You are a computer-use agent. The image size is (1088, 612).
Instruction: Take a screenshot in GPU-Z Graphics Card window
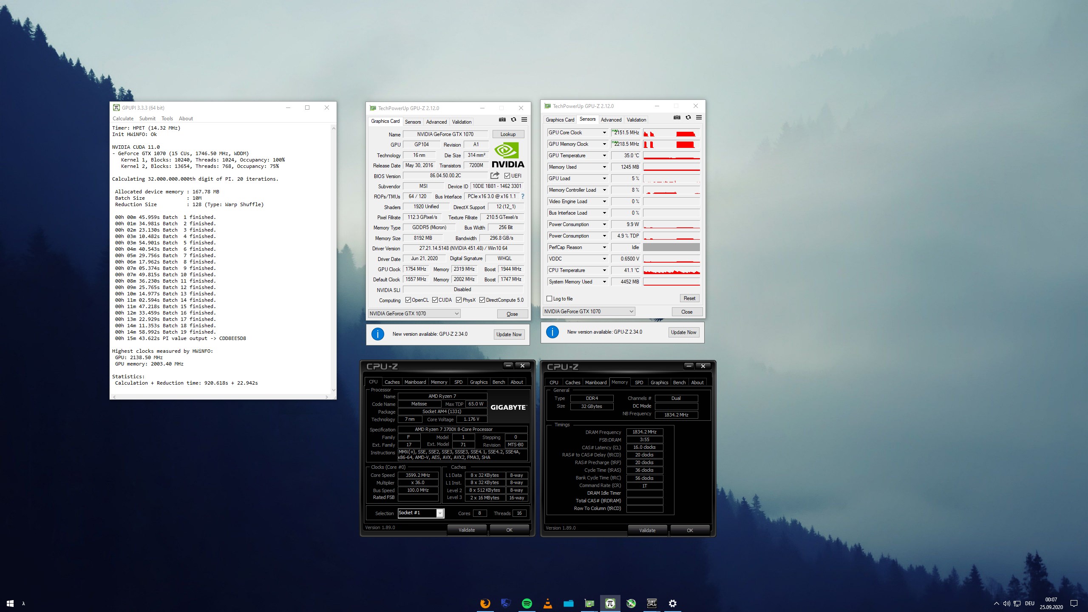[x=502, y=120]
